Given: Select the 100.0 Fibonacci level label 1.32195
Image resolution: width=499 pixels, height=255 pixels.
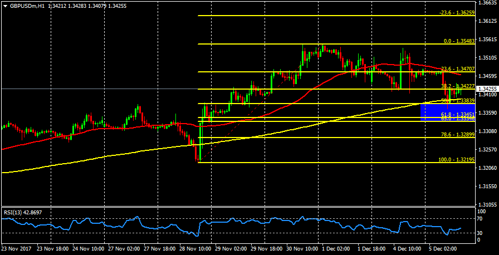Looking at the screenshot, I should click(x=457, y=160).
